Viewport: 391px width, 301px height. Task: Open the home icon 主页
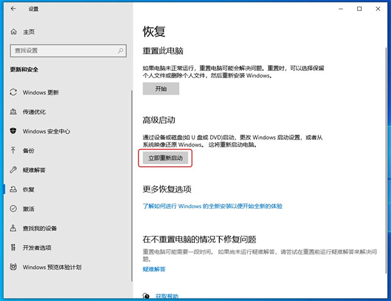tap(13, 32)
